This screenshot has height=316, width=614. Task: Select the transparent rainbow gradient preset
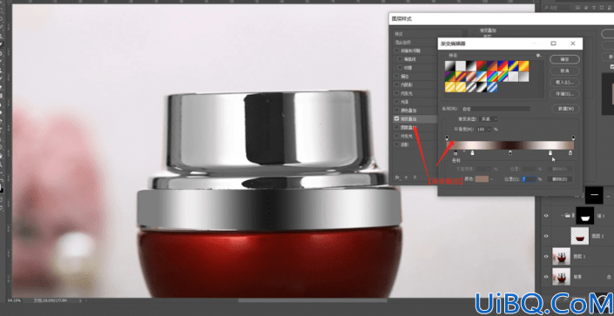[503, 77]
